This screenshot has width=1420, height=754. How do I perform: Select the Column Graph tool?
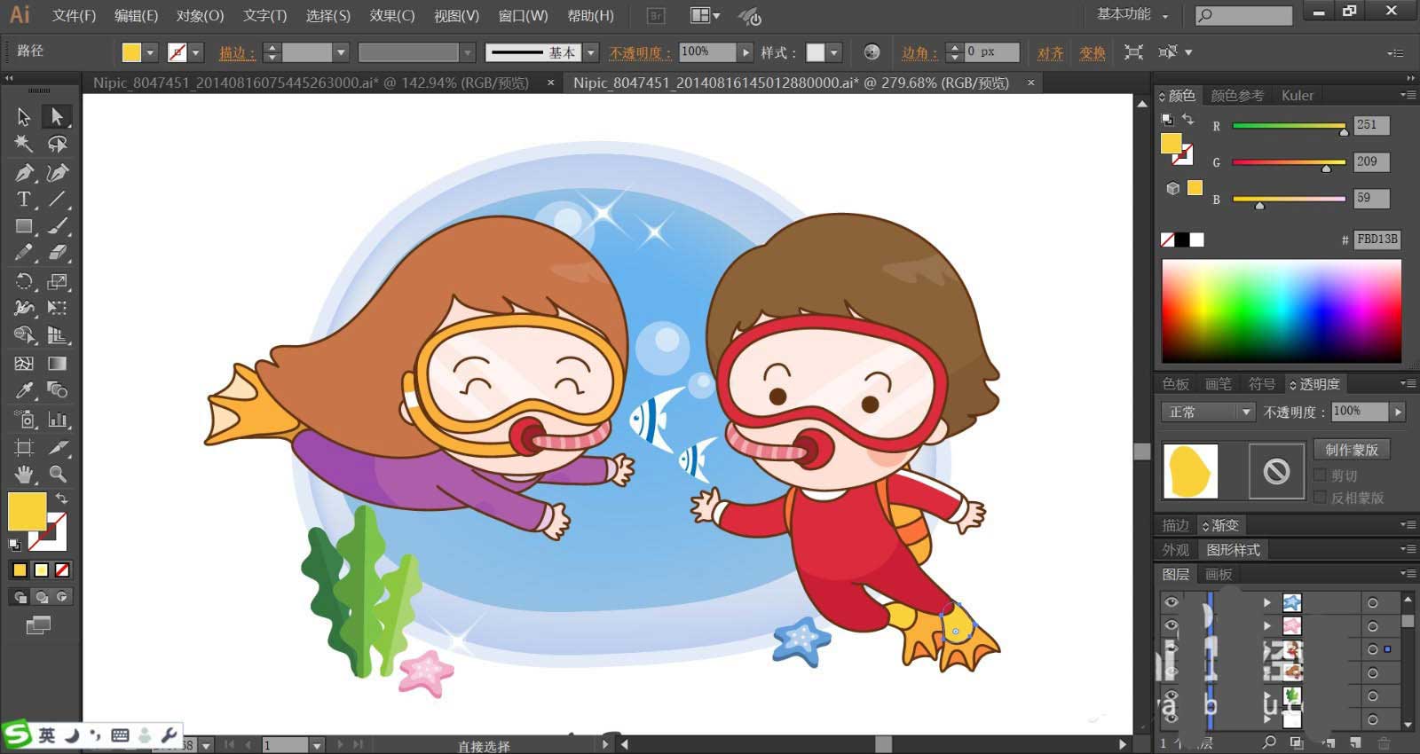pos(58,420)
